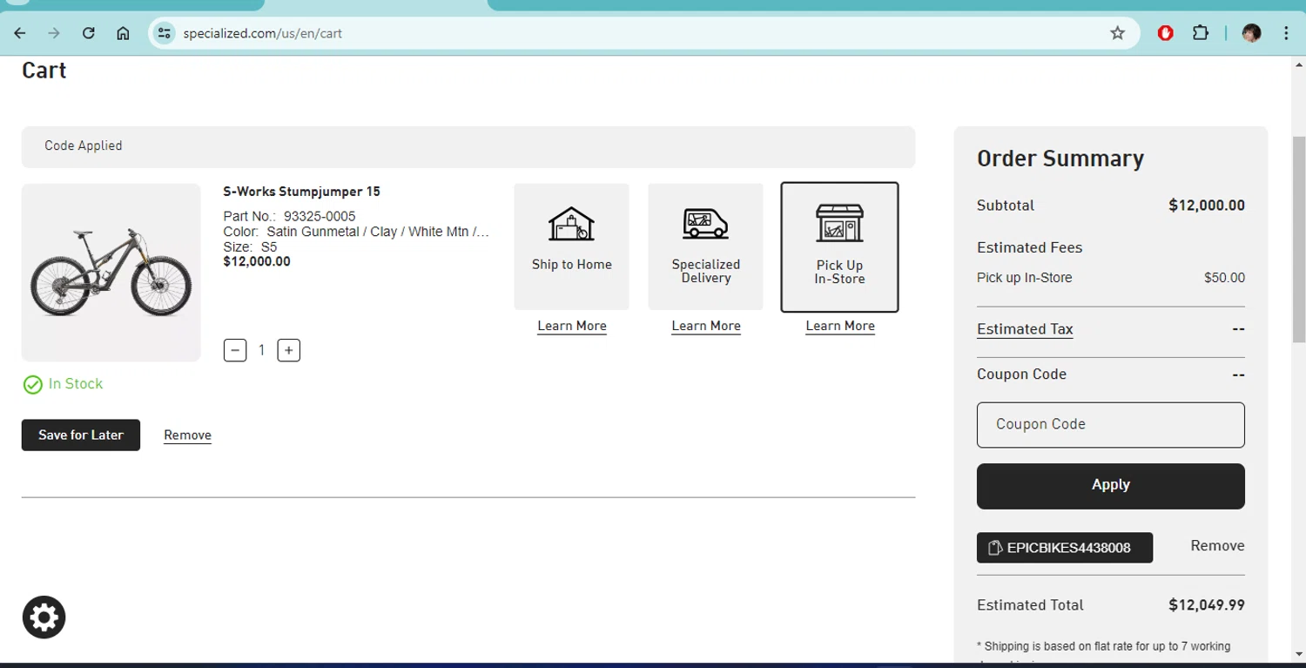Click the Pick up In-Store $50.00 fee
The height and width of the screenshot is (668, 1306).
pyautogui.click(x=1110, y=278)
